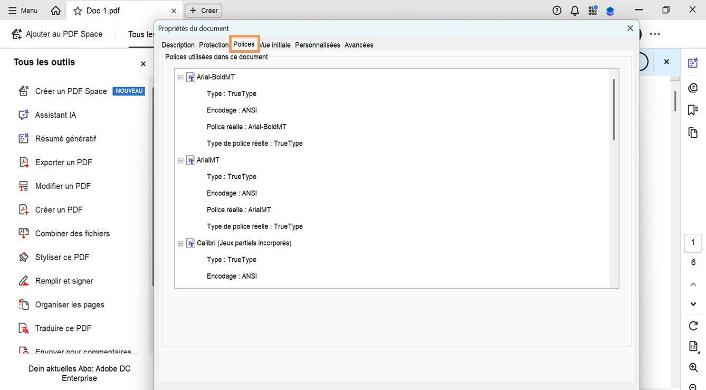The height and width of the screenshot is (390, 706).
Task: Open the apps grid icon
Action: click(x=593, y=11)
